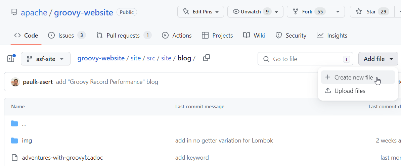
Task: Expand the Edit Pins dropdown
Action: pos(201,12)
